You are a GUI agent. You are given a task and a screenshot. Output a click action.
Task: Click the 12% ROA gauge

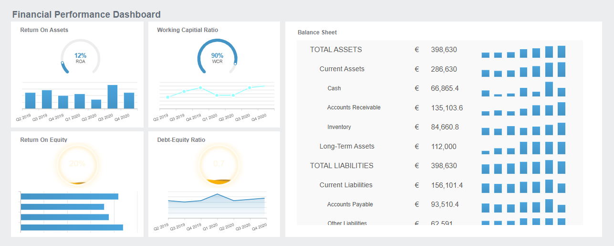click(80, 58)
